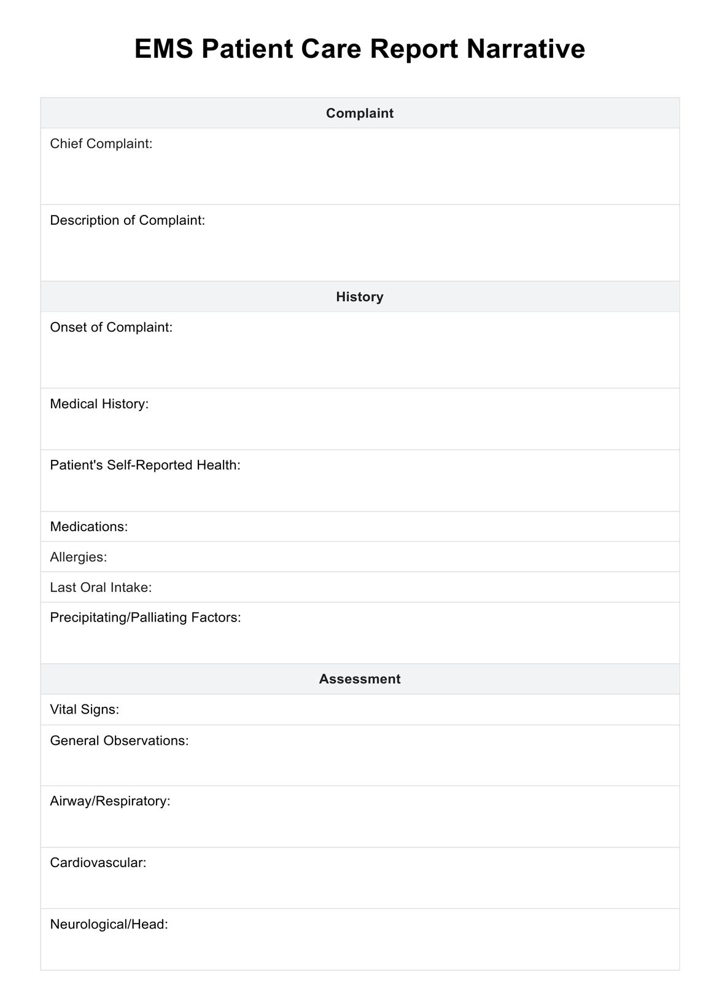
Task: Click the Last Oral Intake row
Action: coord(360,587)
